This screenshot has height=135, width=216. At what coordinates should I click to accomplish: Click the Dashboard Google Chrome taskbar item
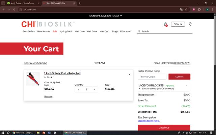[x=23, y=133]
